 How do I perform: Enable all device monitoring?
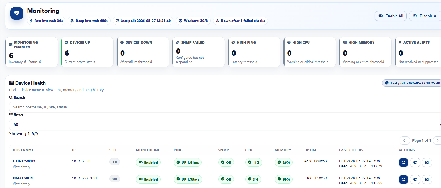[x=391, y=16]
